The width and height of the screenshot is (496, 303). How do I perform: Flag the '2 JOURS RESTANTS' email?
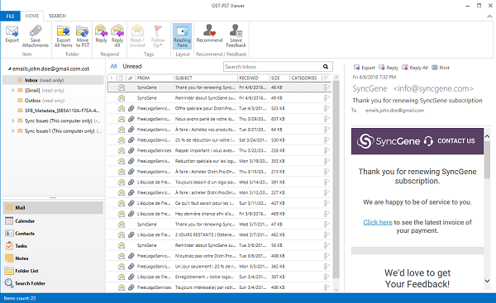click(327, 234)
